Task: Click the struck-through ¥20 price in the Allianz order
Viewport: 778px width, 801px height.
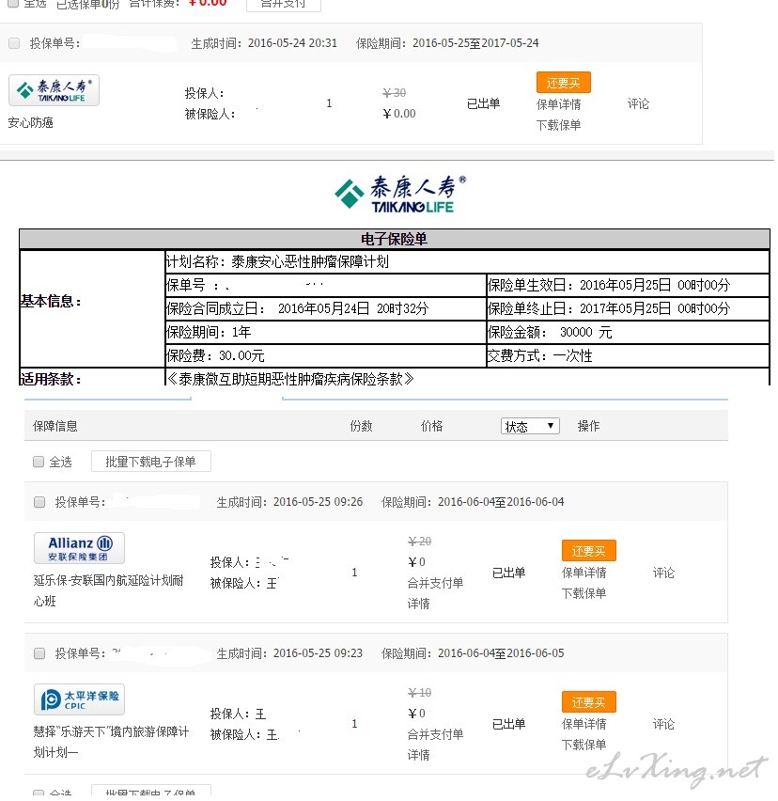Action: [420, 541]
